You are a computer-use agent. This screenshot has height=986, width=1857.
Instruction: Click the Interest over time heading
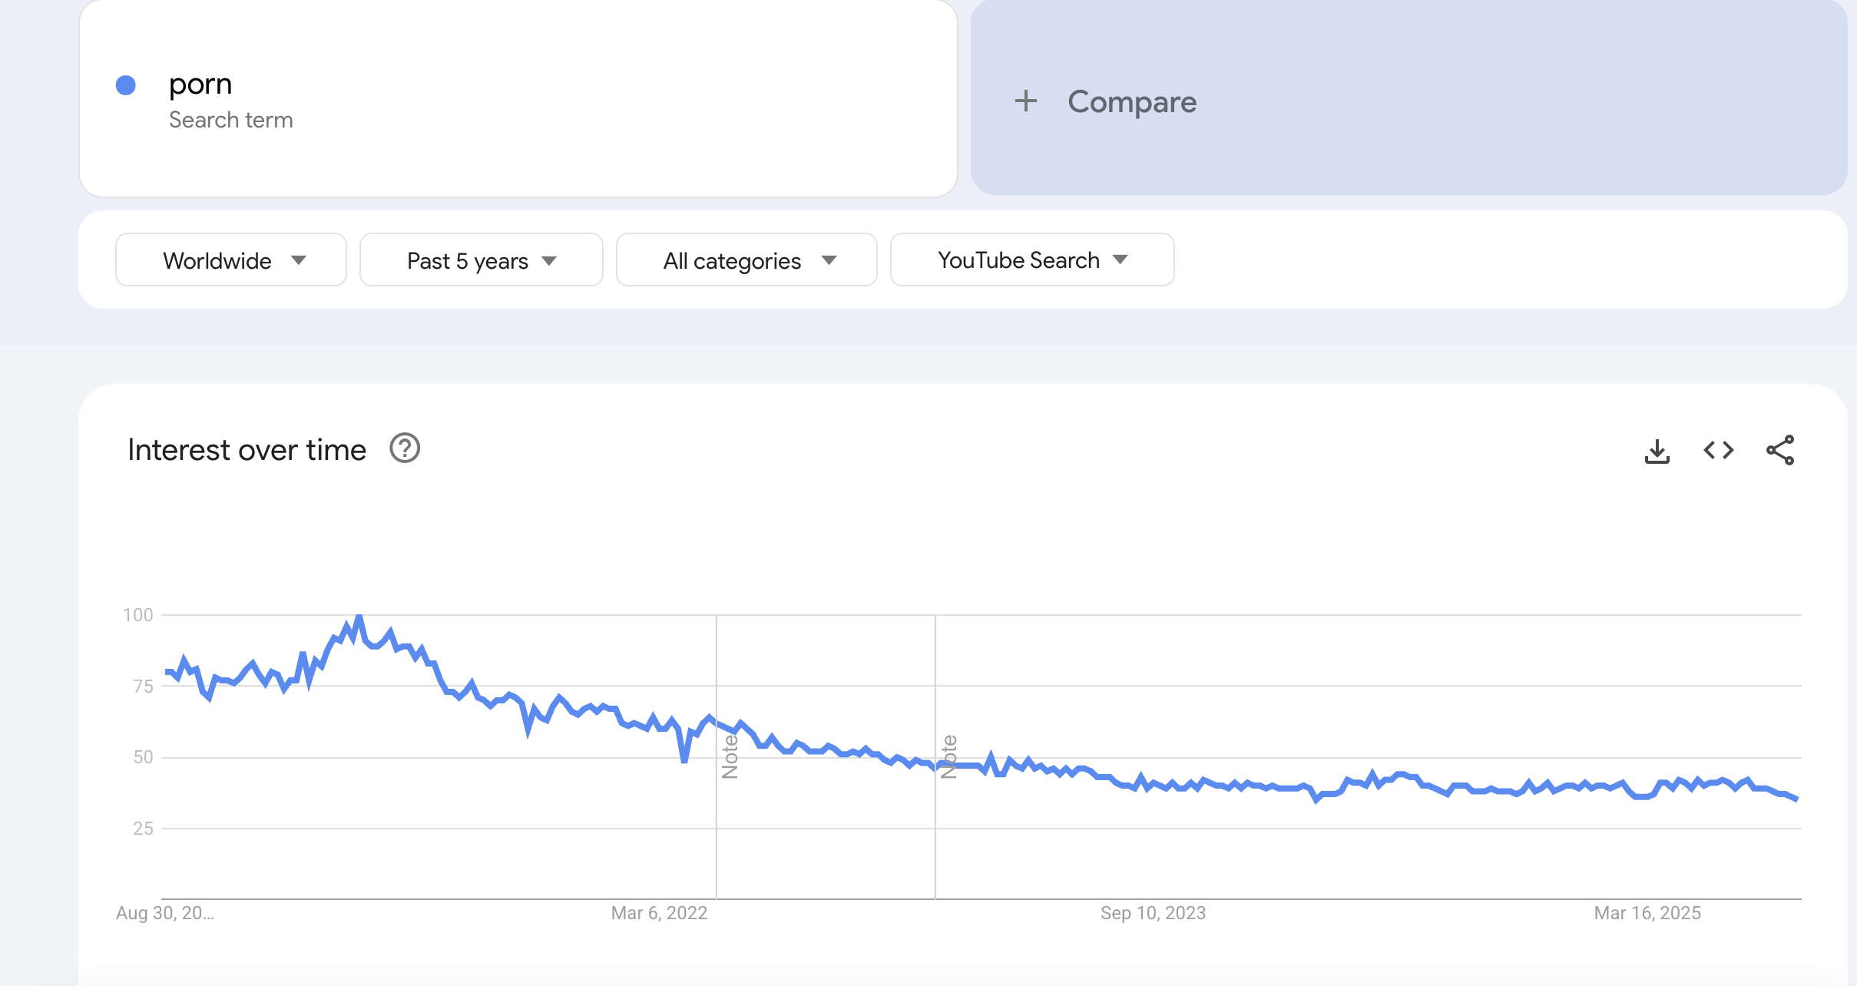pos(247,450)
